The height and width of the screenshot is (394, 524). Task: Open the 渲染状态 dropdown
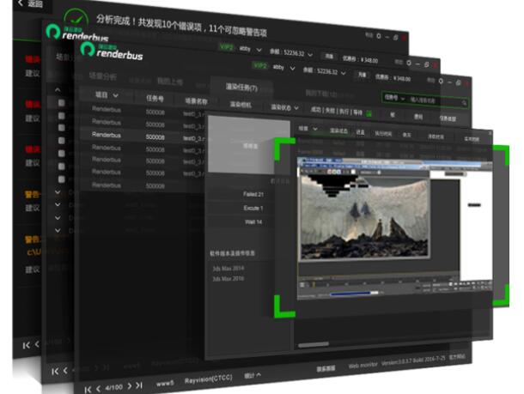[x=283, y=107]
